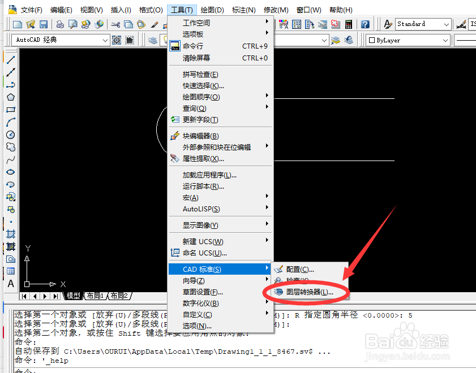Select the Point tool
Image resolution: width=476 pixels, height=373 pixels.
(11, 222)
